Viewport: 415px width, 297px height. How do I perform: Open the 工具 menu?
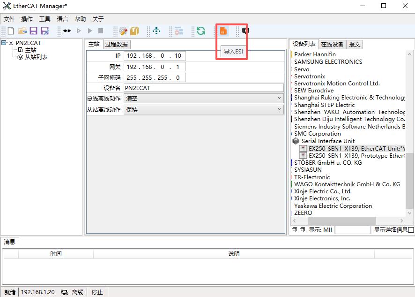[x=44, y=19]
